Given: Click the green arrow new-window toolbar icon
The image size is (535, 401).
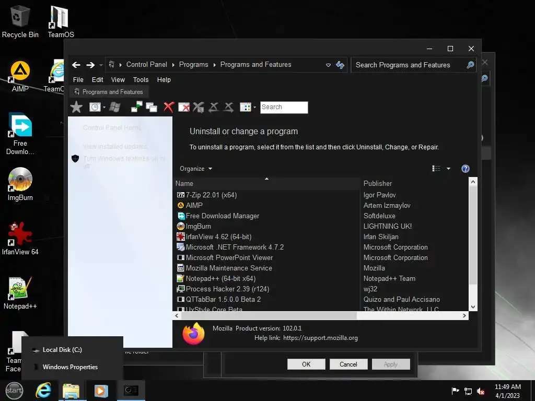Looking at the screenshot, I should tap(136, 107).
